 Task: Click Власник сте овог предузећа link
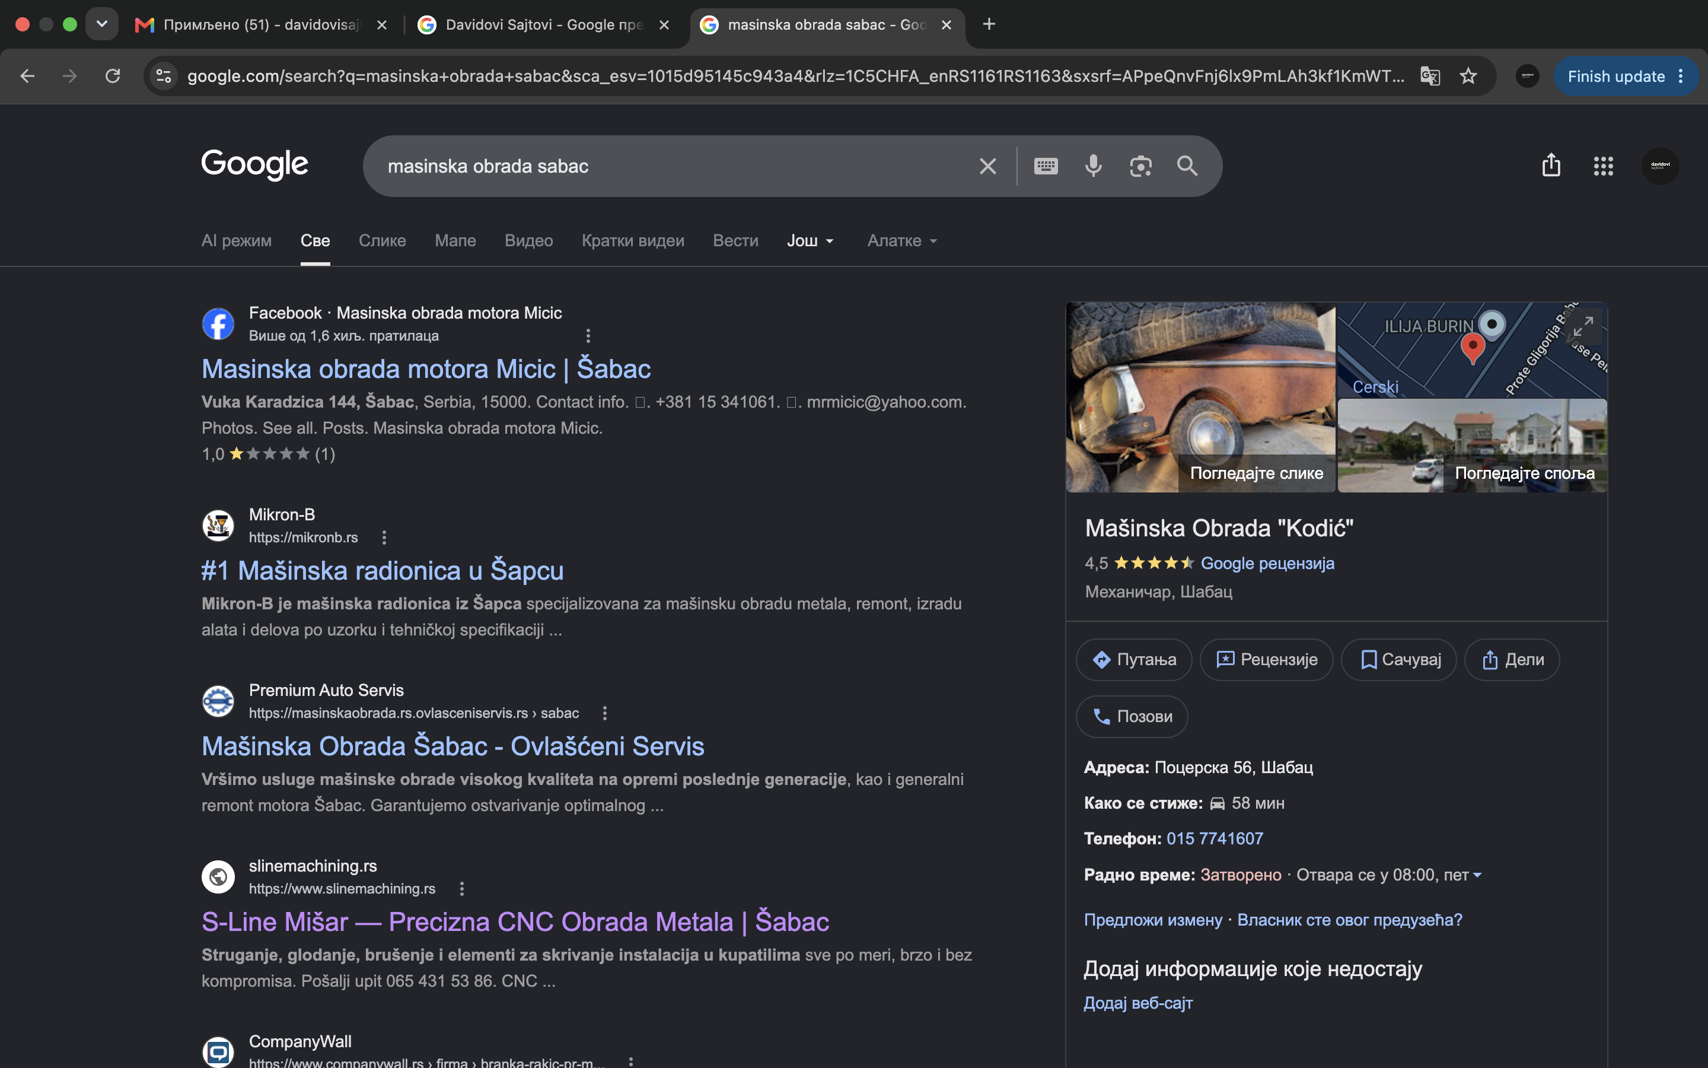[1349, 920]
